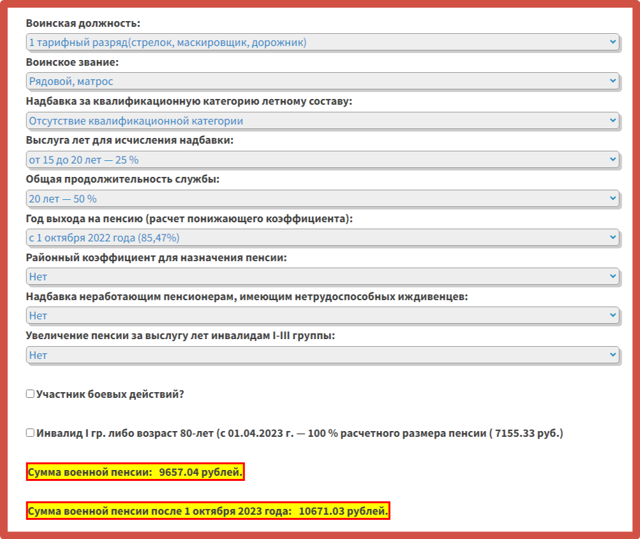Expand the Год выхода на пенсию dropdown

[322, 238]
